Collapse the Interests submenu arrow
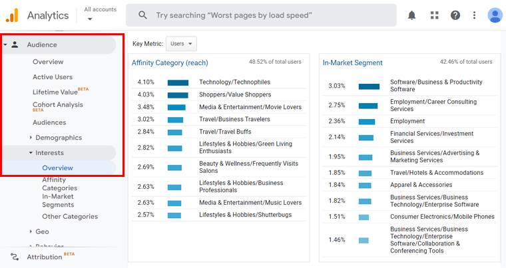Screen dimensions: 506x268 [x=31, y=152]
